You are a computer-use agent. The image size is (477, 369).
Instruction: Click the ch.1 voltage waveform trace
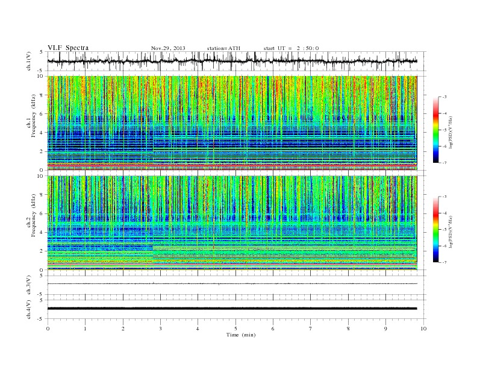tap(232, 61)
